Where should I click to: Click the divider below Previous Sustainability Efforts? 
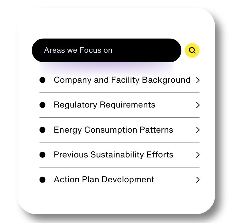(120, 167)
